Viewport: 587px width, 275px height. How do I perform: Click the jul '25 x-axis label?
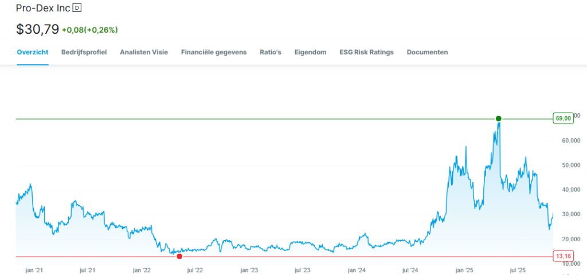518,270
